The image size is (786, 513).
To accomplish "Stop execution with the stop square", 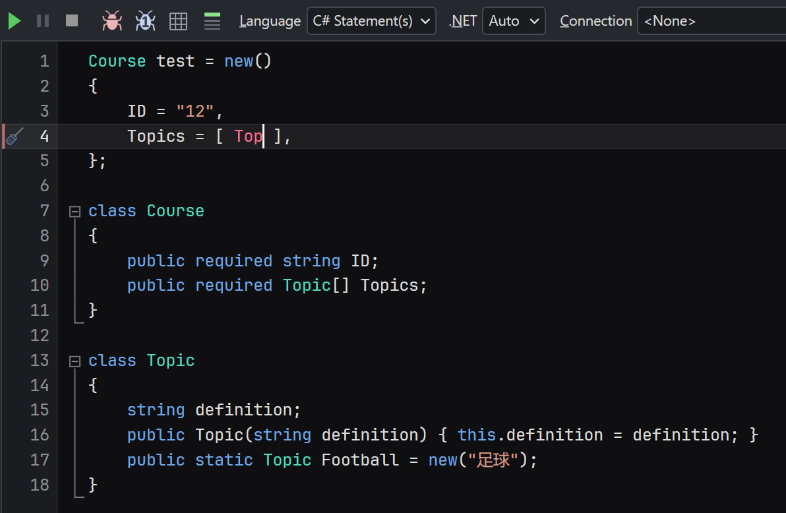I will click(72, 20).
